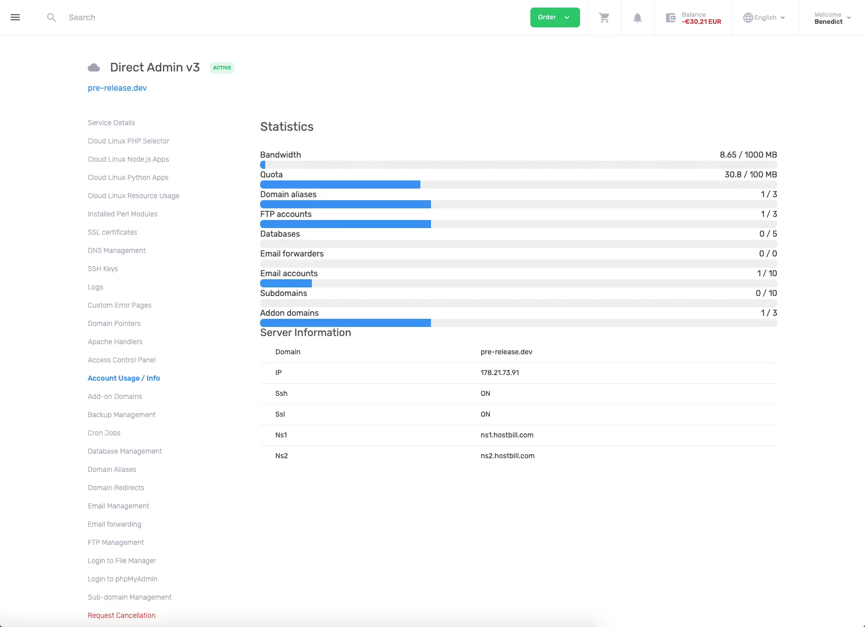Click the 30.8 / 100 MB value

tap(751, 174)
